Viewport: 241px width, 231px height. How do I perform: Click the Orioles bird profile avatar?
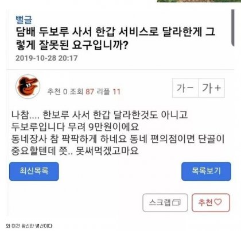[28, 87]
